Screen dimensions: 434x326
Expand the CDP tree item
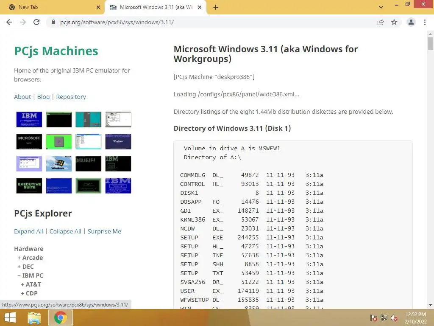(x=29, y=293)
